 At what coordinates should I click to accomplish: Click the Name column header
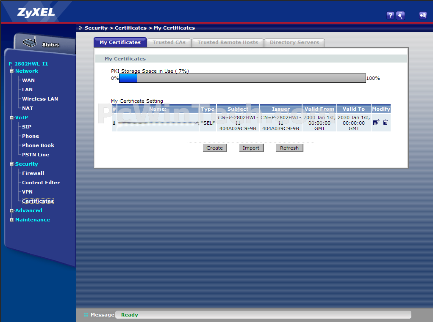(158, 109)
